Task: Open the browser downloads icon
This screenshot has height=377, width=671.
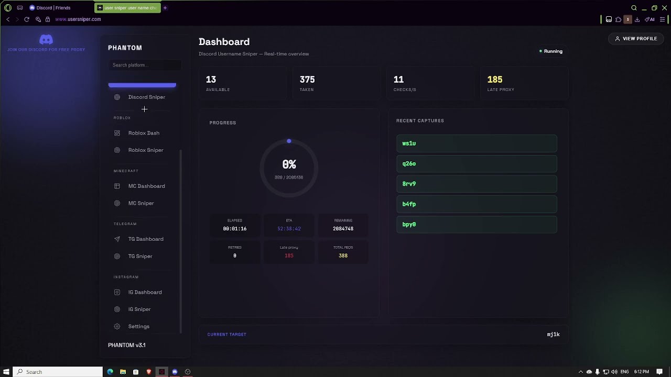Action: (637, 19)
